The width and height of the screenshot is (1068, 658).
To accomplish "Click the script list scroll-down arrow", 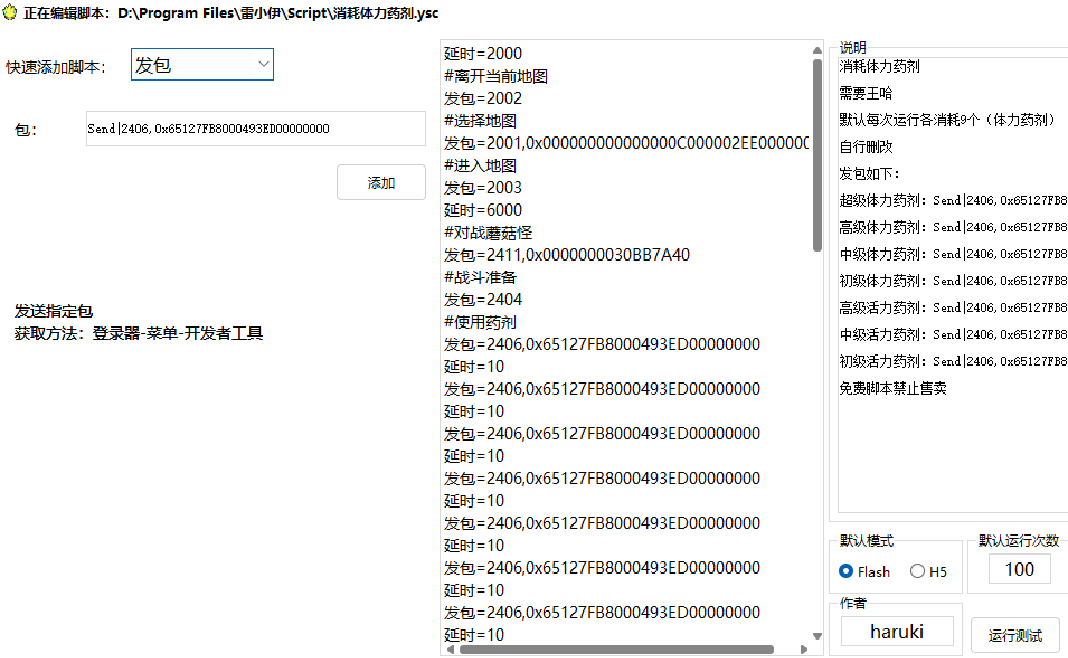I will click(x=817, y=636).
